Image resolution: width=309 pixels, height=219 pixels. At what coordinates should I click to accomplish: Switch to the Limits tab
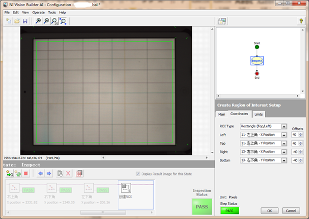click(258, 115)
